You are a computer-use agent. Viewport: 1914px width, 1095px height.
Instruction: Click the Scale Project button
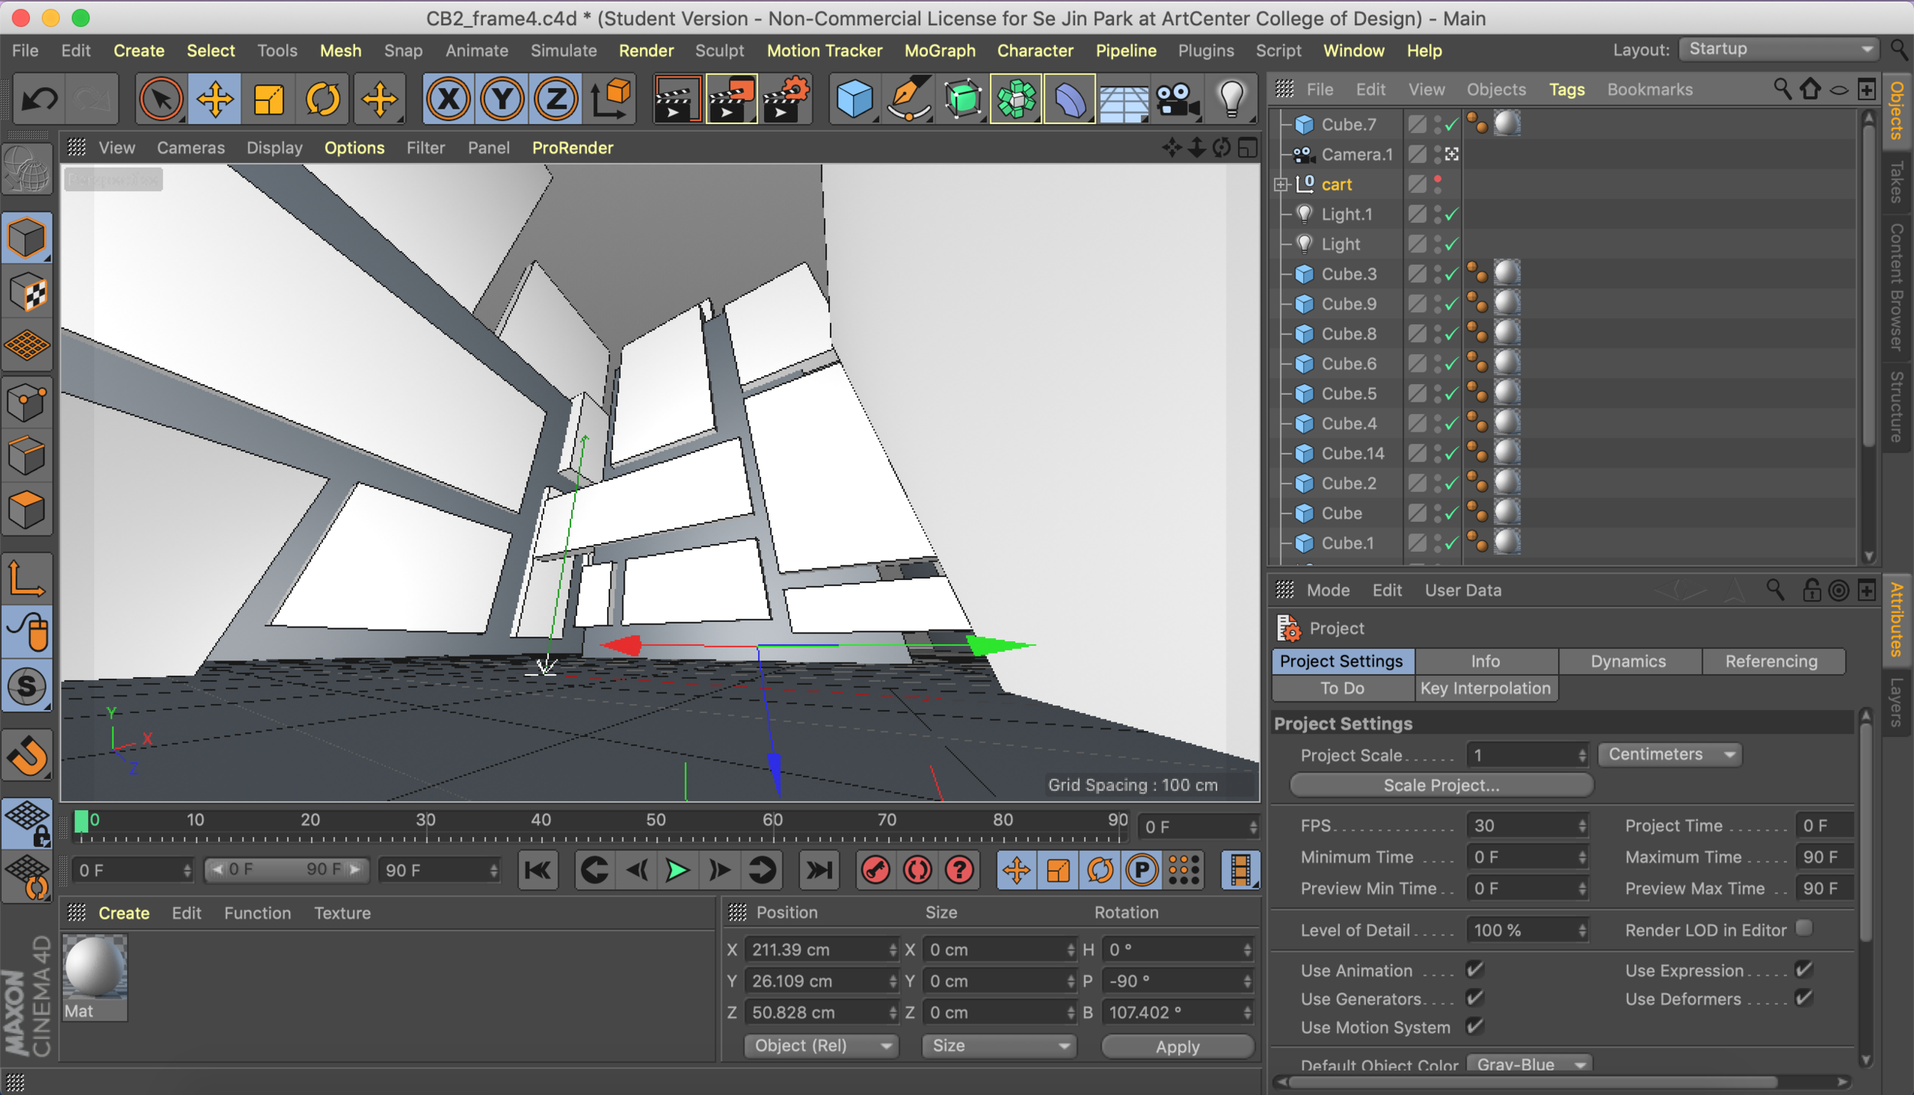[x=1441, y=785]
